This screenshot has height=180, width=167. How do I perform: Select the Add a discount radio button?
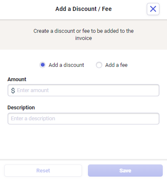pyautogui.click(x=42, y=65)
